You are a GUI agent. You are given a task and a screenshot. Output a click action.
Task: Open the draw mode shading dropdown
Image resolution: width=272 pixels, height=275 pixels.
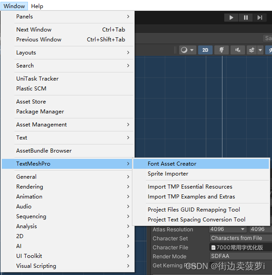188,50
